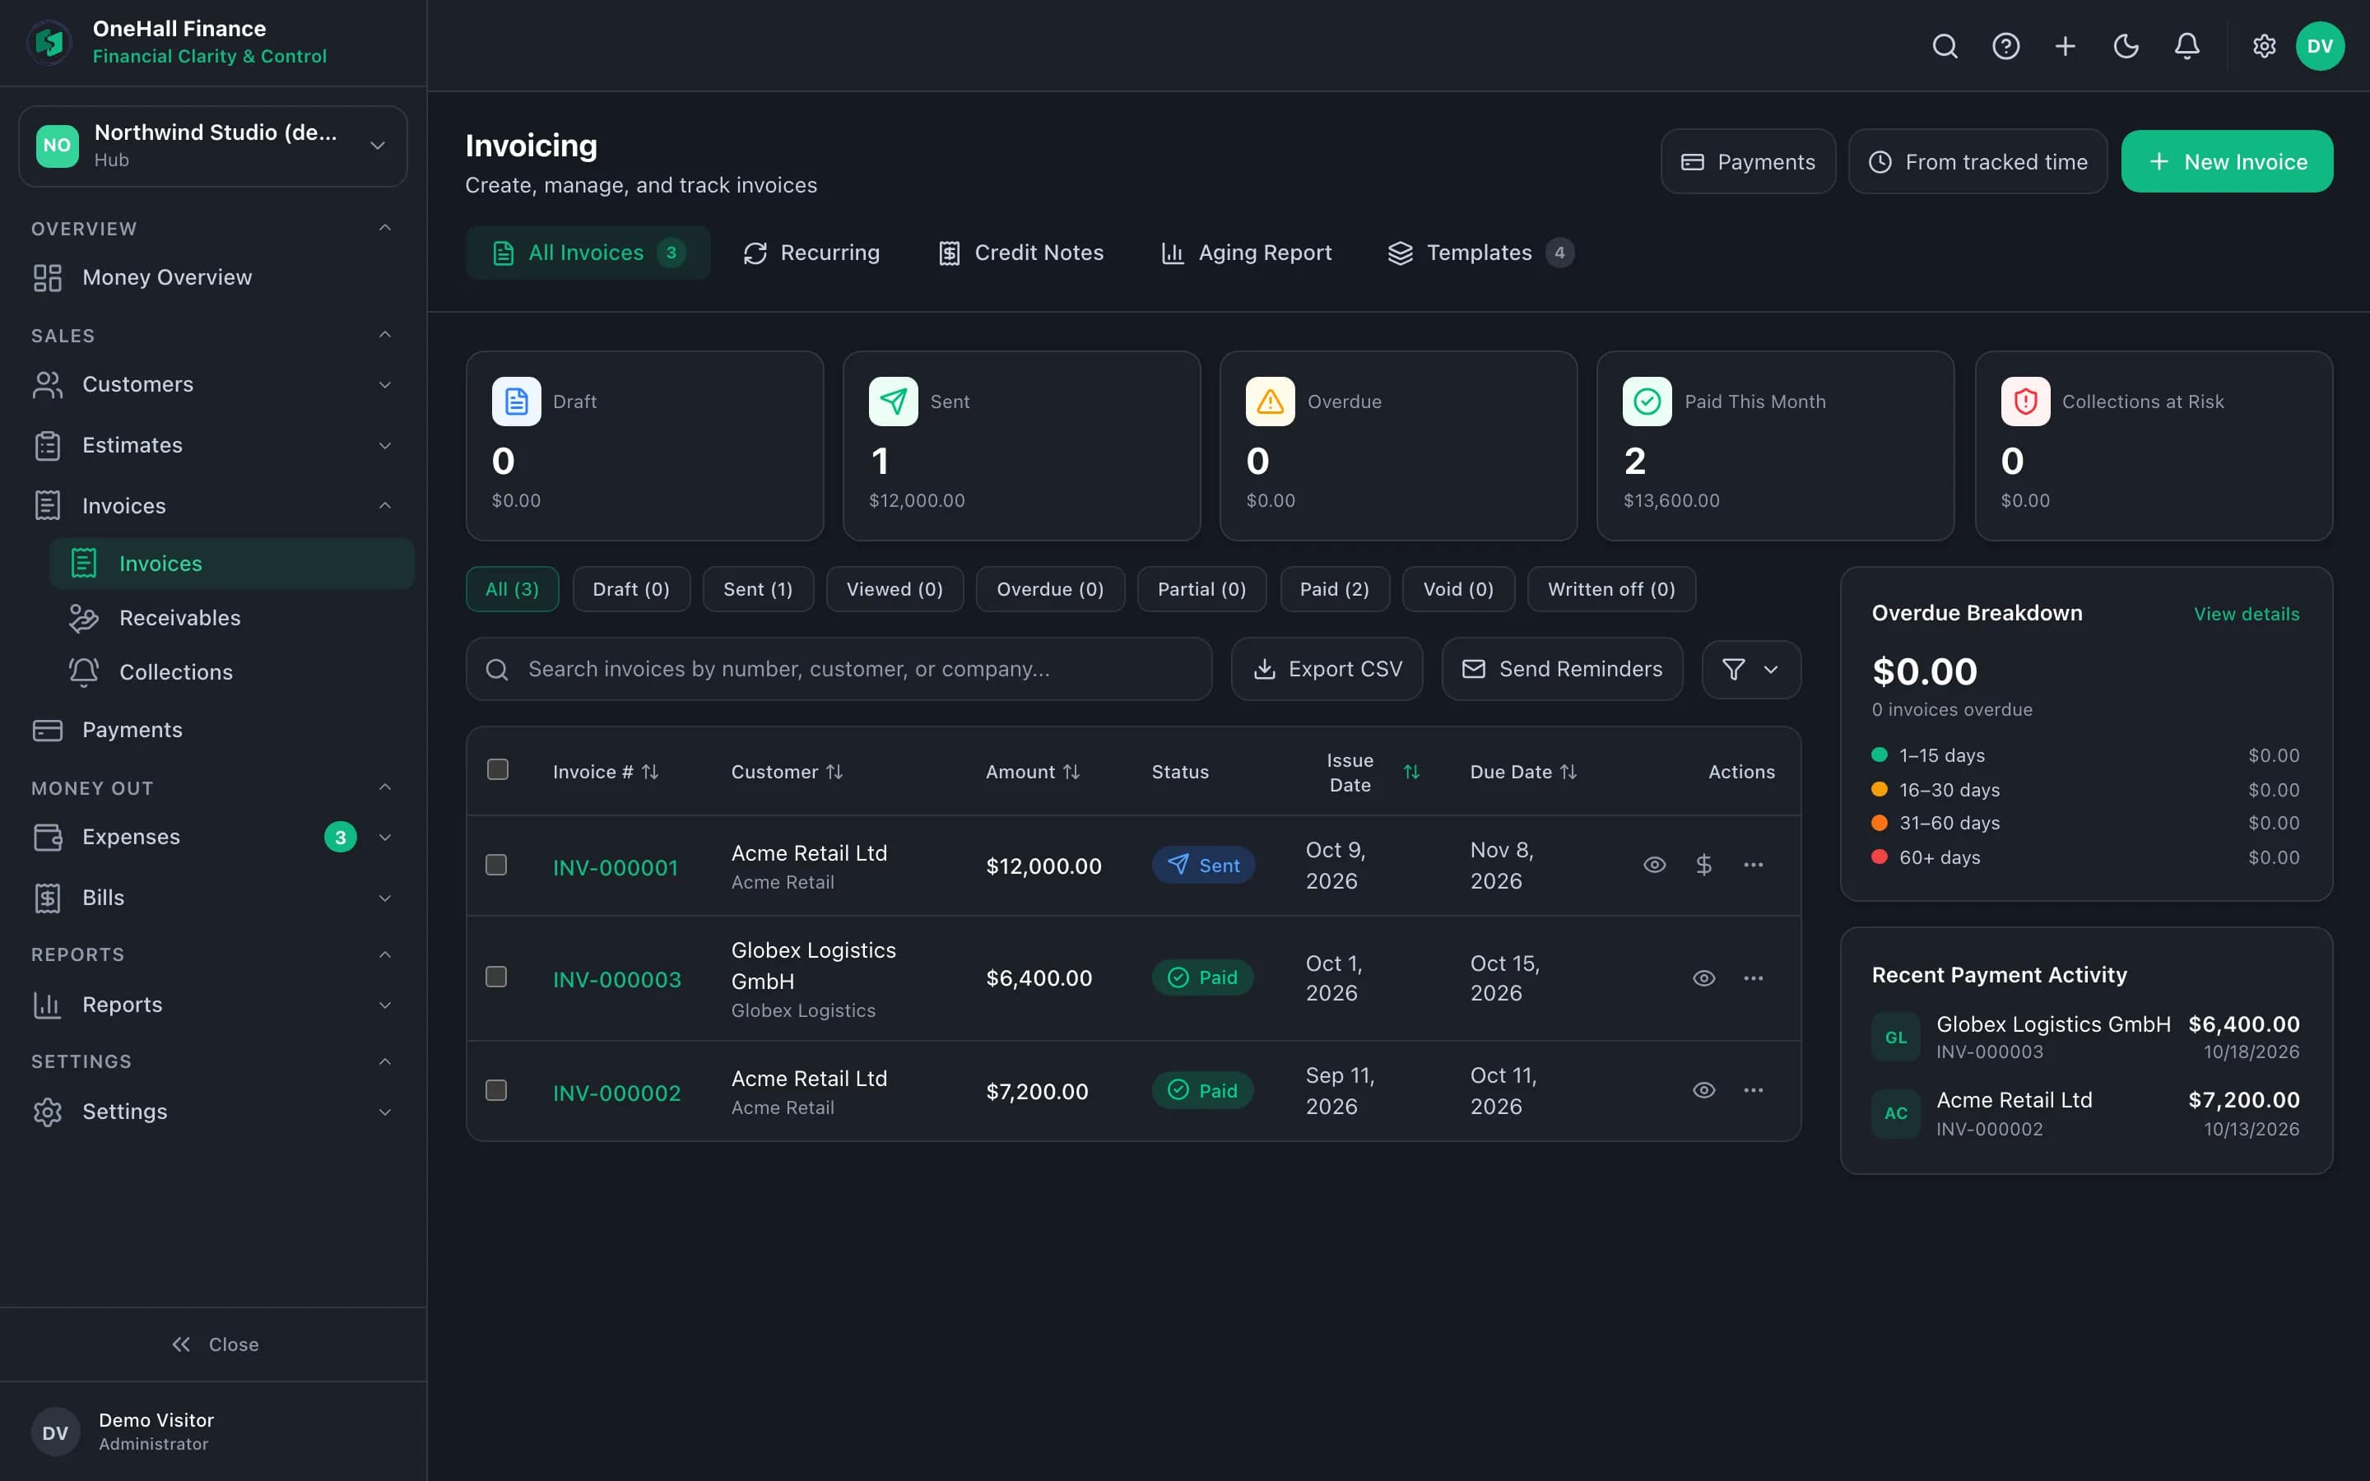Image resolution: width=2370 pixels, height=1481 pixels.
Task: Check the INV-000003 row checkbox
Action: [496, 977]
